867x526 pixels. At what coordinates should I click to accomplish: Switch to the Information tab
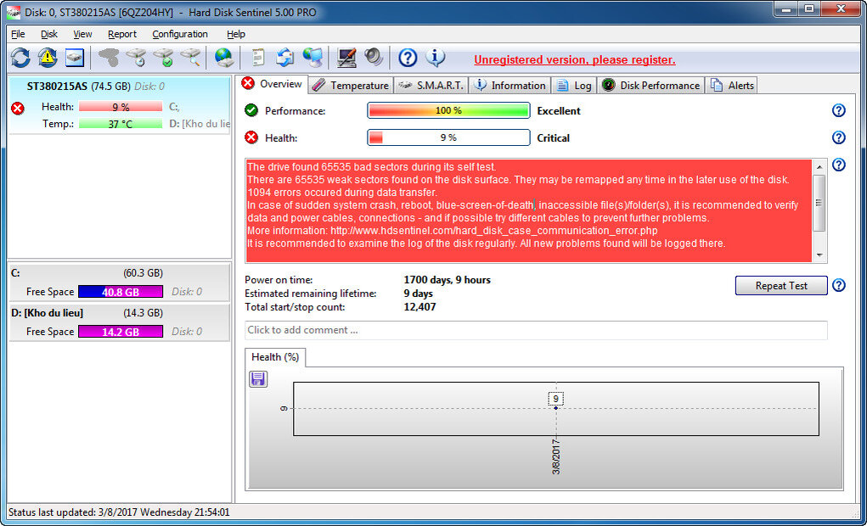click(510, 86)
